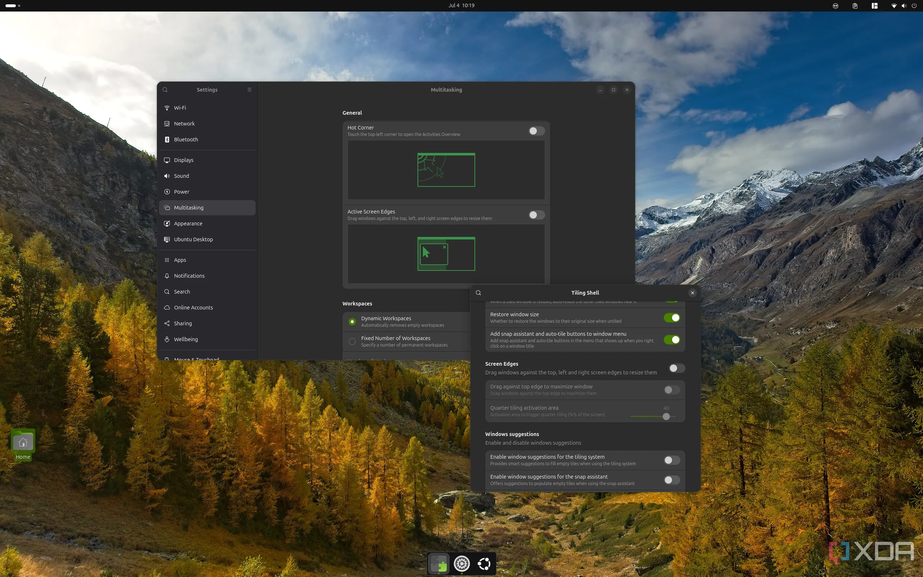Open the Notifications settings page
Image resolution: width=923 pixels, height=577 pixels.
(x=207, y=276)
